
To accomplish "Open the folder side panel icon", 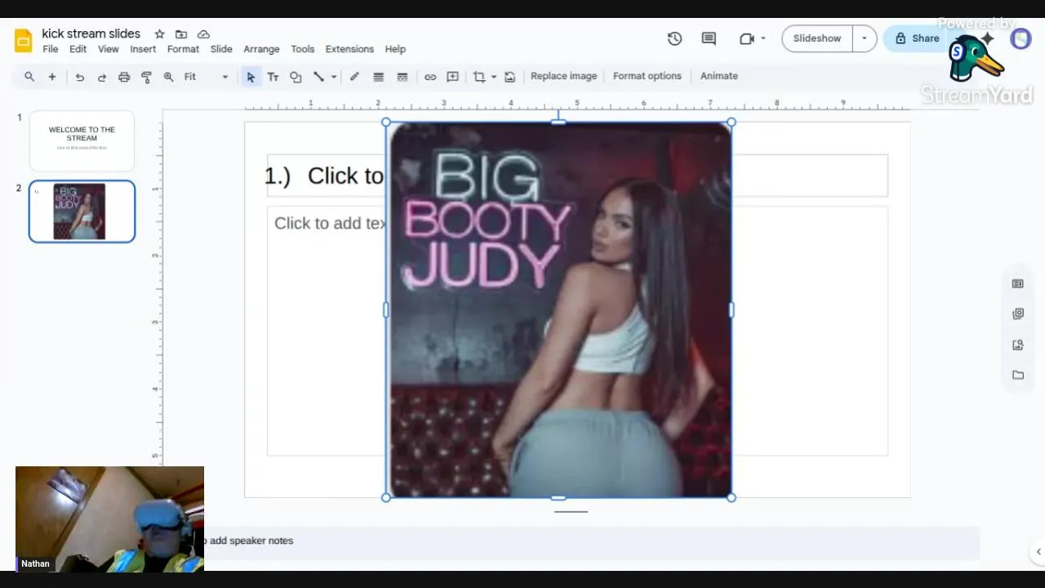I will 1017,375.
